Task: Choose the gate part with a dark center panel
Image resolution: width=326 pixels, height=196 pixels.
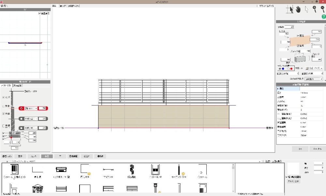Action: click(x=155, y=169)
